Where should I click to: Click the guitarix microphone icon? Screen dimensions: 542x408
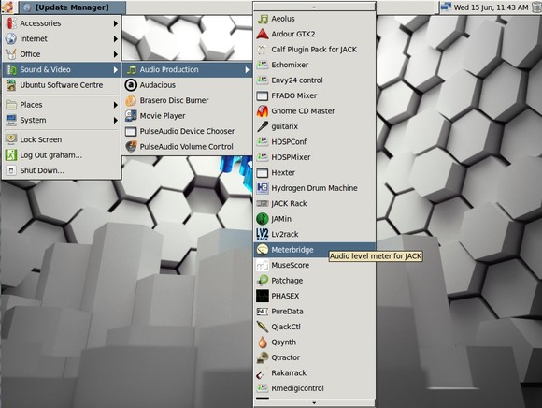coord(263,126)
